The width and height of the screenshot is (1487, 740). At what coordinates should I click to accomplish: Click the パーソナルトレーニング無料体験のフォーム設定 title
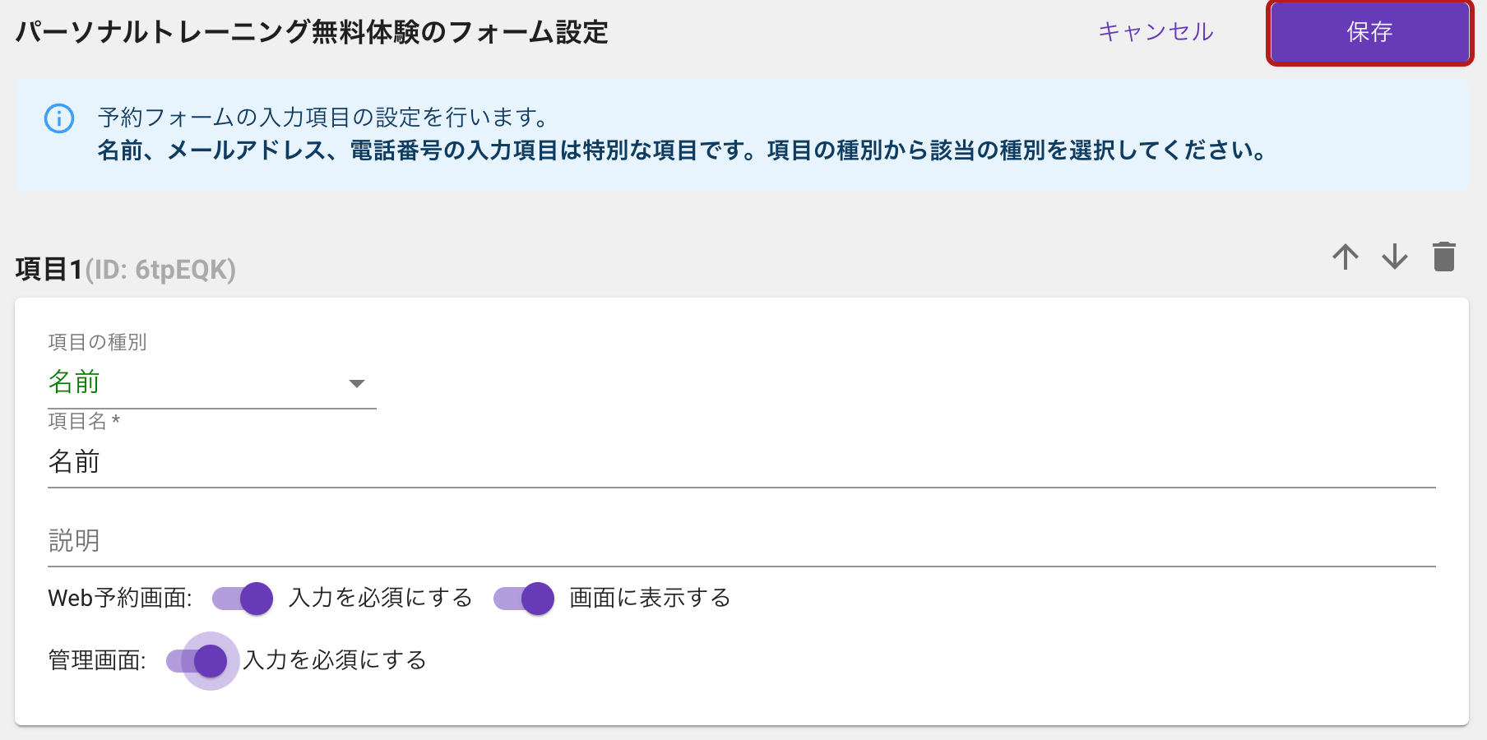click(312, 32)
